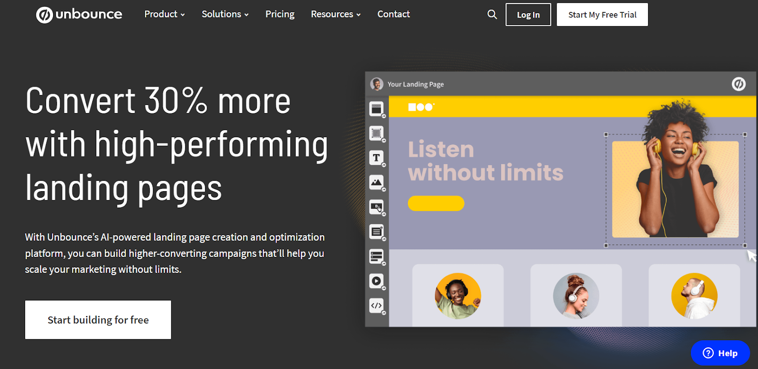Click the man in white hoodie thumbnail
The width and height of the screenshot is (758, 369).
coord(694,296)
